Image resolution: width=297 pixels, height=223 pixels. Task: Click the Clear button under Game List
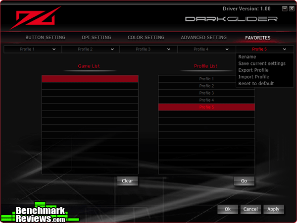128,181
